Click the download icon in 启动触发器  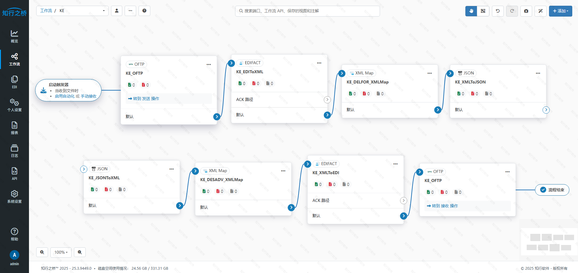click(x=43, y=90)
